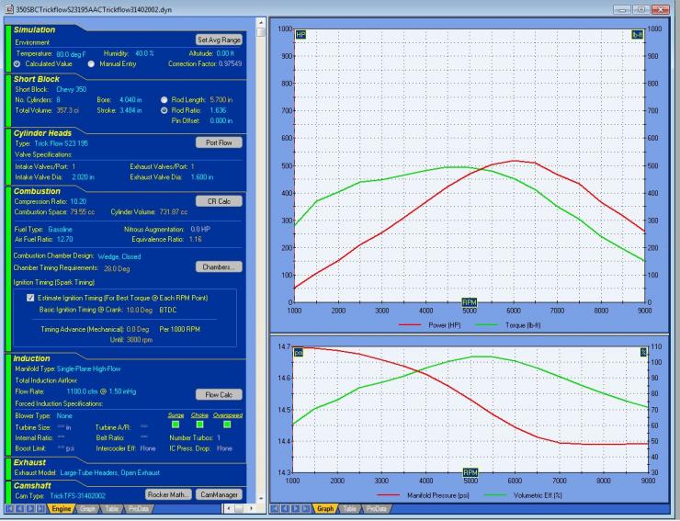Screen dimensions: 680x521
Task: Click the red Power (HP) legend line
Action: (x=410, y=325)
